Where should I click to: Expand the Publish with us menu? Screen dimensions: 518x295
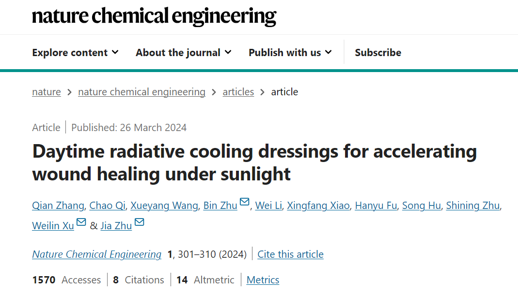click(x=290, y=52)
